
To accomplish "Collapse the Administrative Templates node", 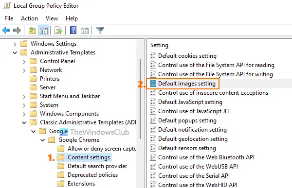I will pos(15,53).
